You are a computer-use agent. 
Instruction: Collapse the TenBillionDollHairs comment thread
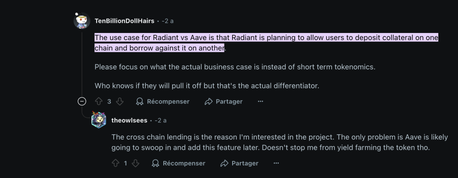pos(82,101)
